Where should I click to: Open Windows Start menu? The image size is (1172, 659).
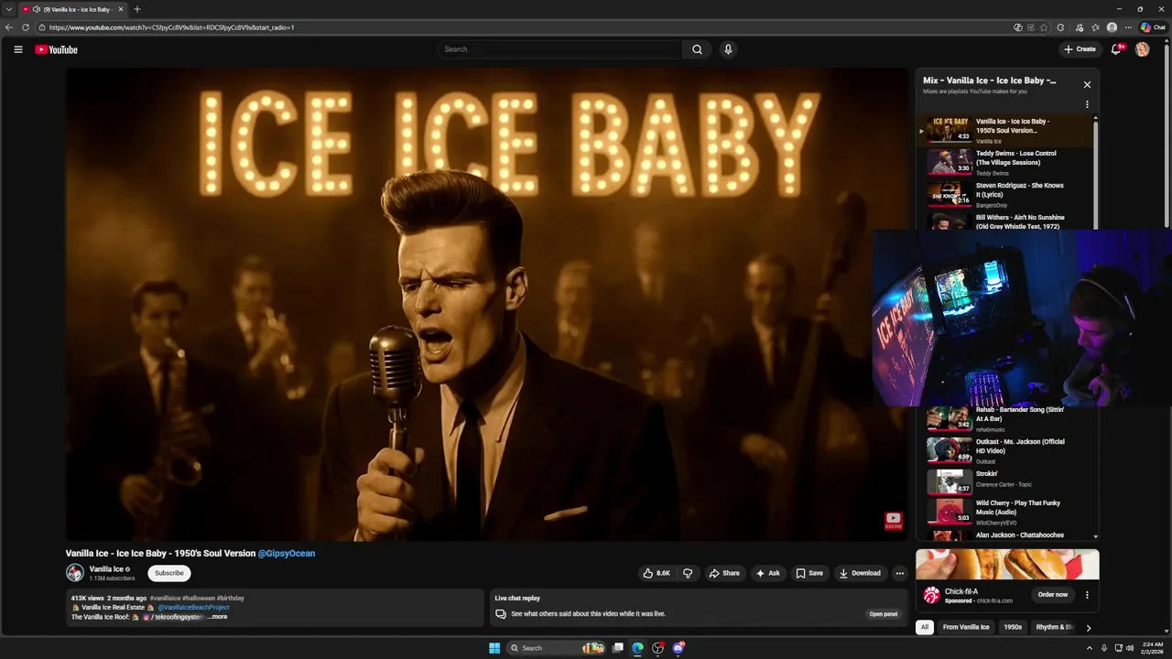[494, 648]
